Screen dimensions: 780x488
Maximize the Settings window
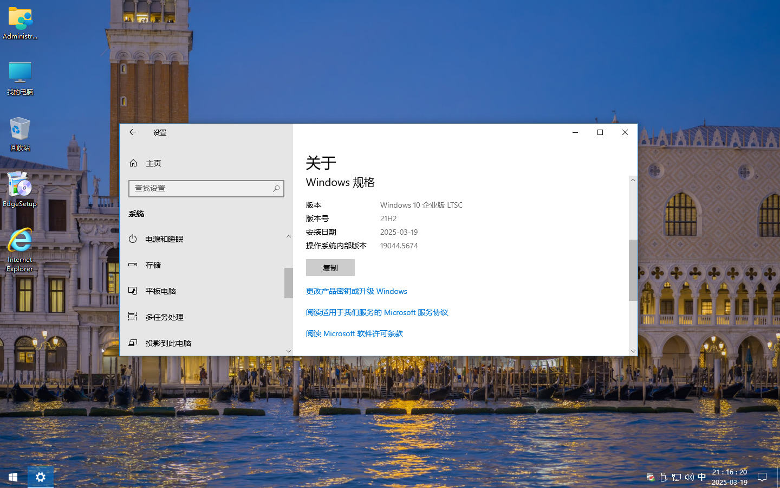tap(600, 132)
